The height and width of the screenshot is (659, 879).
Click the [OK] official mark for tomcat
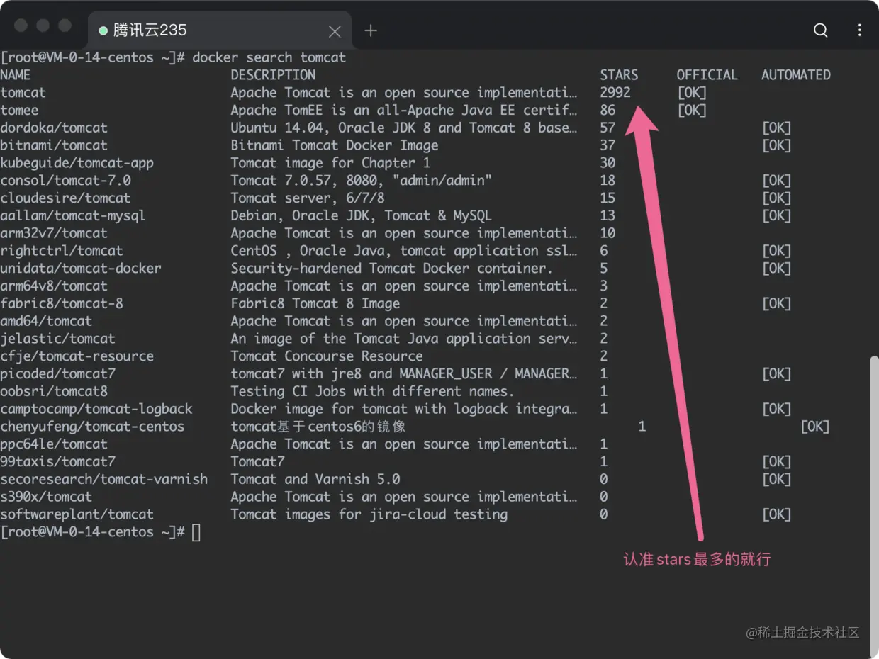[692, 93]
